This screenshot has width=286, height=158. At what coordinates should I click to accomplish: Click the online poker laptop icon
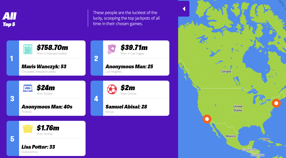click(28, 88)
